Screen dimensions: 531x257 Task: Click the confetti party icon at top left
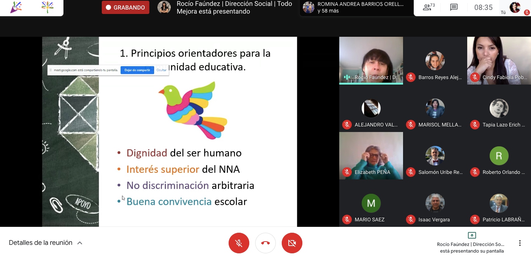(x=15, y=7)
